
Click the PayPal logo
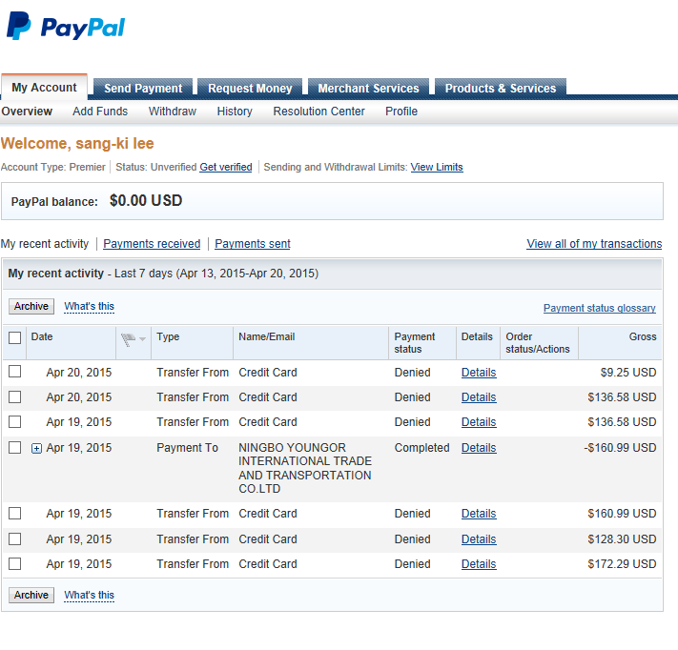66,27
